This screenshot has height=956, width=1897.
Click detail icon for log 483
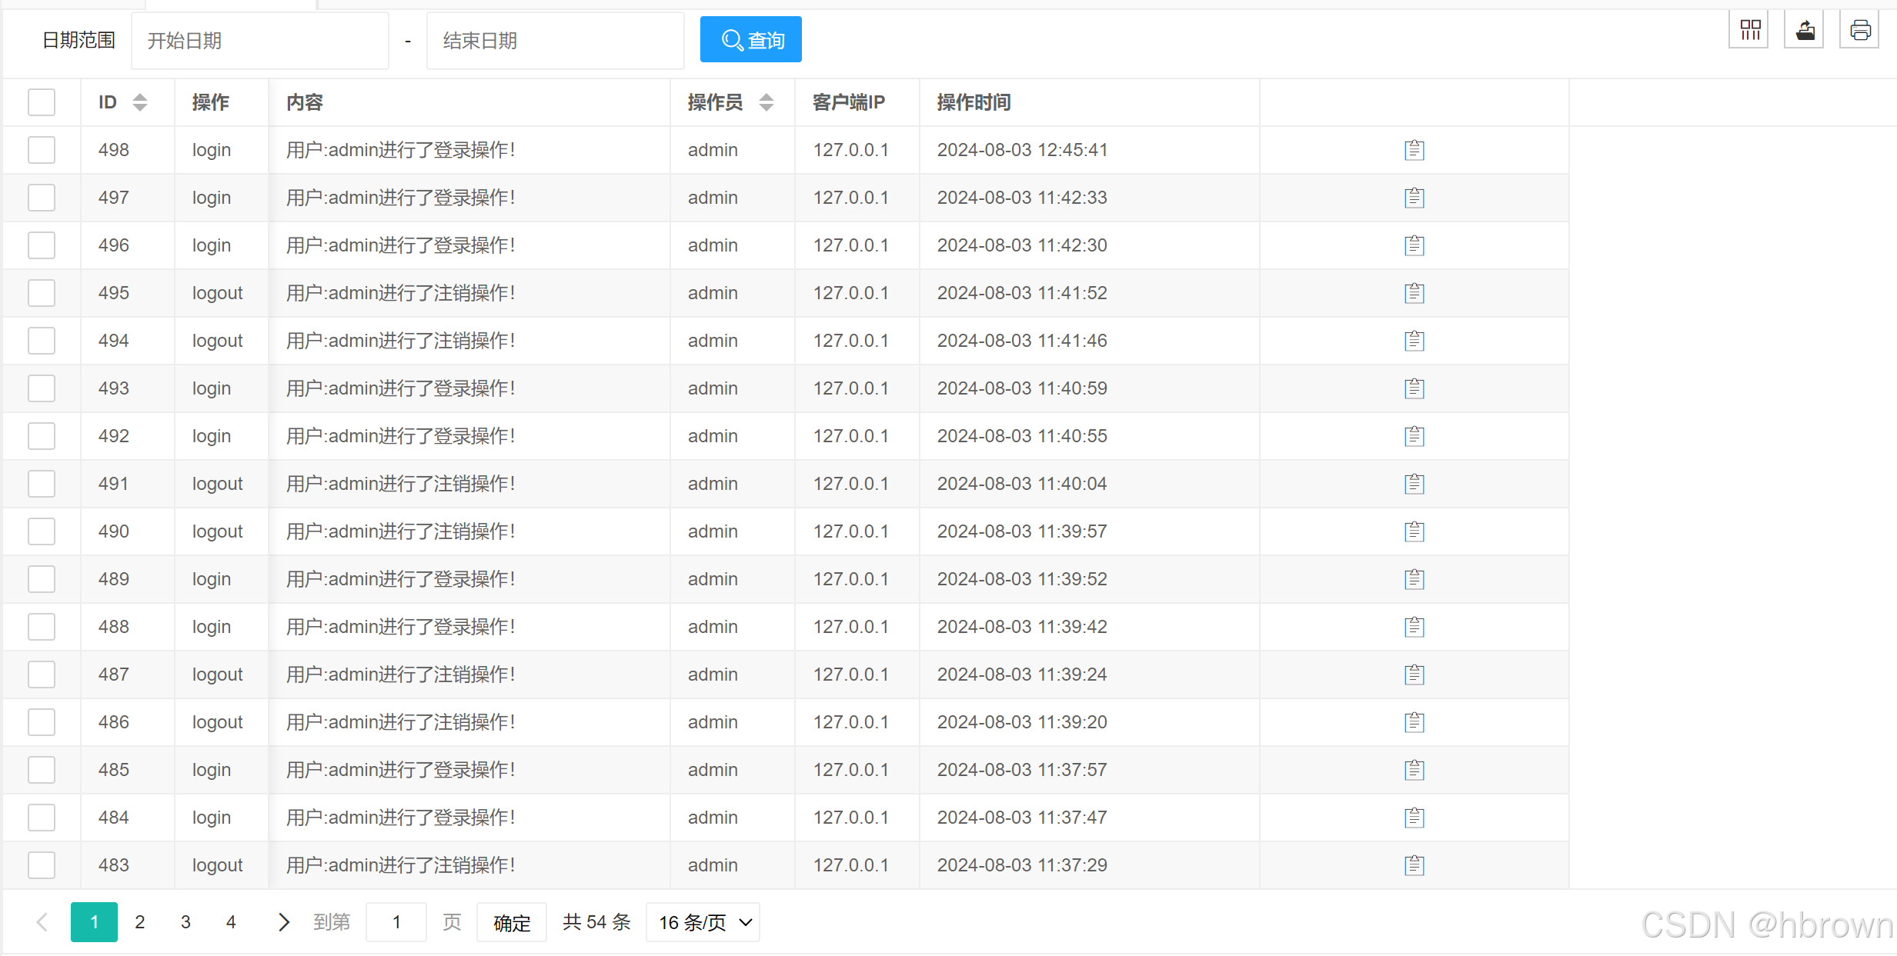pos(1414,865)
